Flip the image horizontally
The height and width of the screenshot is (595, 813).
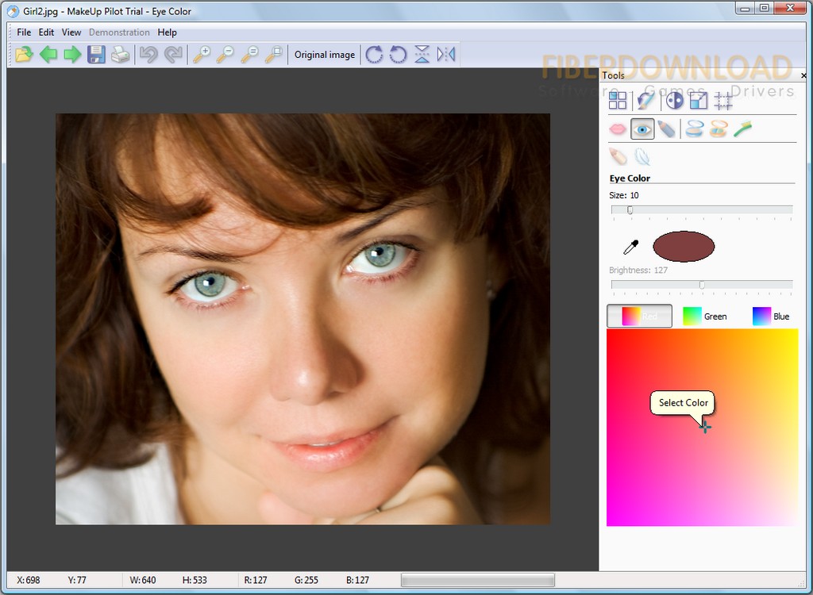(x=446, y=55)
